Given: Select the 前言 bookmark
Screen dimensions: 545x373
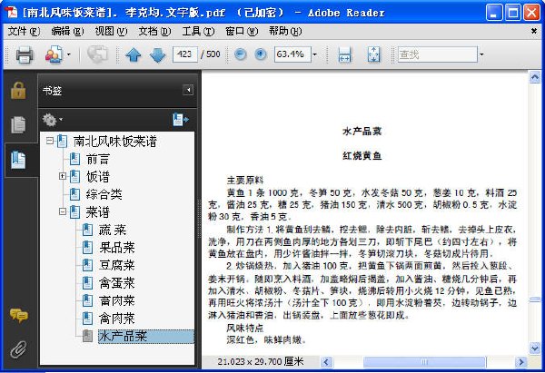Looking at the screenshot, I should [98, 159].
